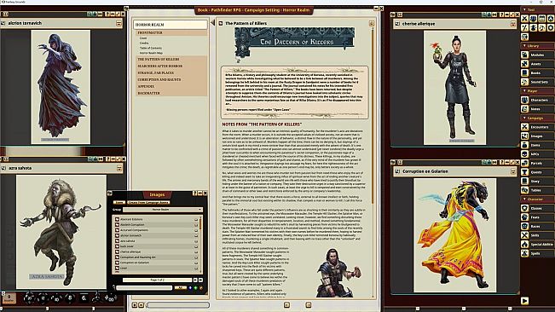Expand SEARCHERS AFTER HORROR chapter
555x312 pixels.
(x=171, y=66)
